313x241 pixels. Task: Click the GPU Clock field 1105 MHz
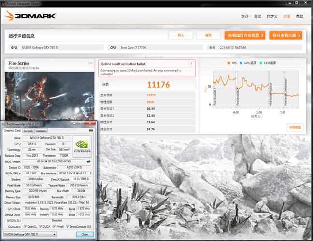(x=30, y=209)
